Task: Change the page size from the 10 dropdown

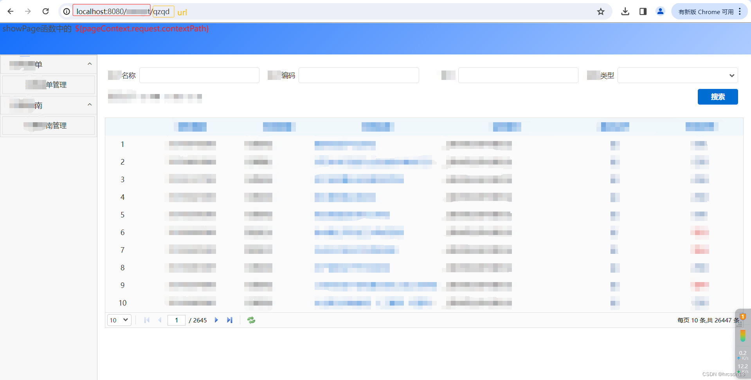Action: coord(119,320)
